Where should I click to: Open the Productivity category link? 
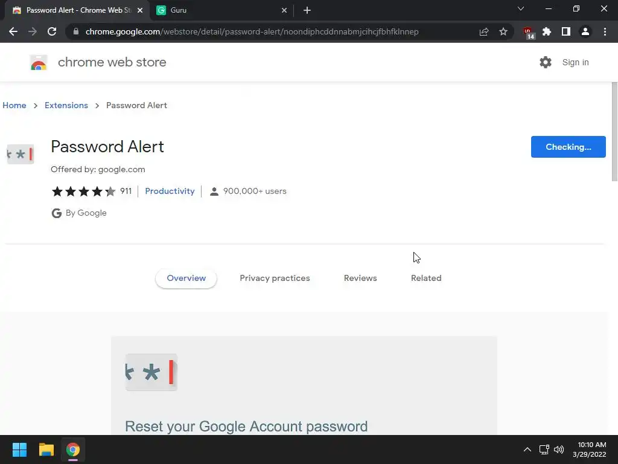click(x=170, y=191)
